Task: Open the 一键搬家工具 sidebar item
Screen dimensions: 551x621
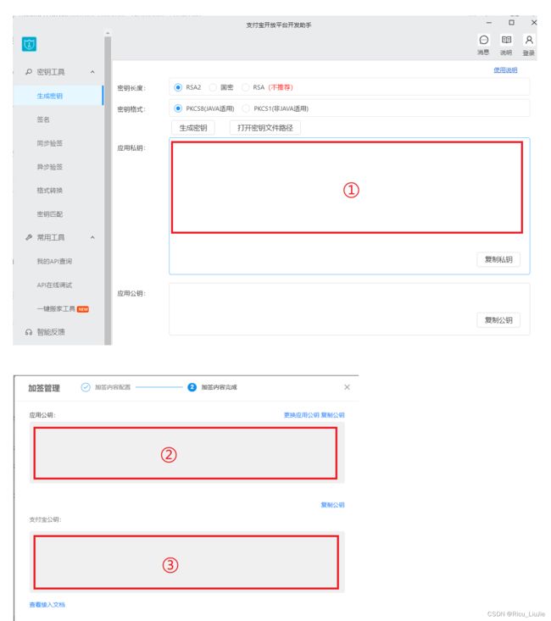Action: coord(58,308)
